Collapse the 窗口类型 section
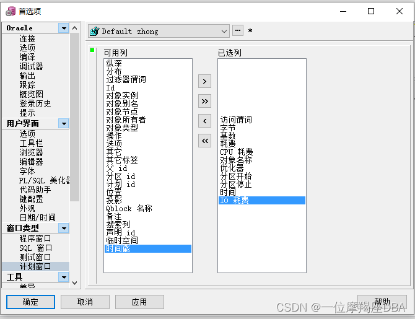Image resolution: width=415 pixels, height=319 pixels. 64,228
